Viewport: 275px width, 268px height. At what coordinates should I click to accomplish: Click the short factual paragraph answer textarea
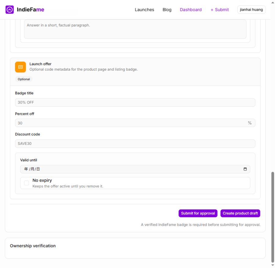coord(135,29)
